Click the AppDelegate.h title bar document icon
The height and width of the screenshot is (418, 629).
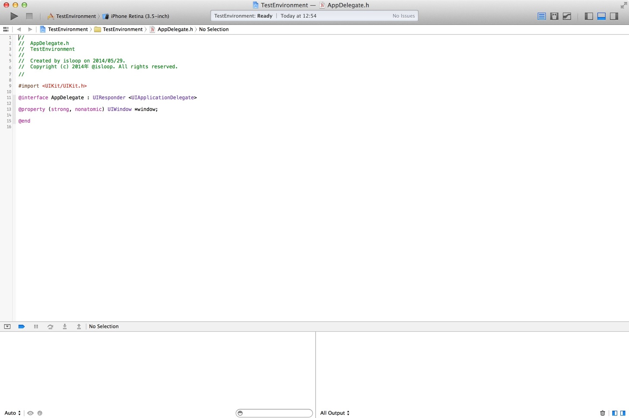[322, 5]
